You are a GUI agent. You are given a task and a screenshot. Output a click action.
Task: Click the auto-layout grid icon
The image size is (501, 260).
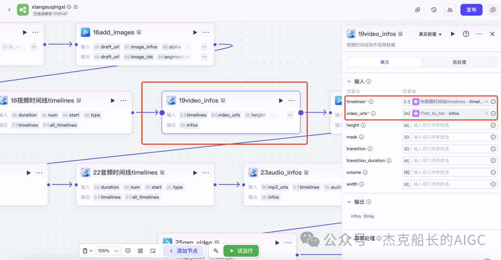click(140, 251)
